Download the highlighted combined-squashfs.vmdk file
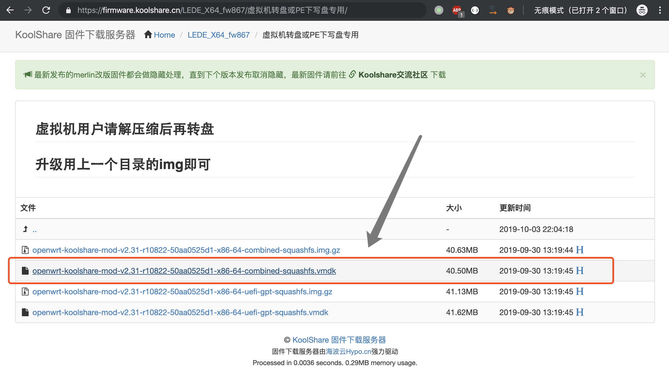The image size is (669, 387). 184,271
